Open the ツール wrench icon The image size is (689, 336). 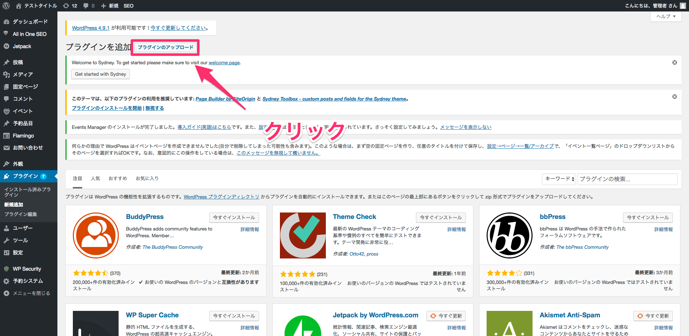(x=6, y=240)
